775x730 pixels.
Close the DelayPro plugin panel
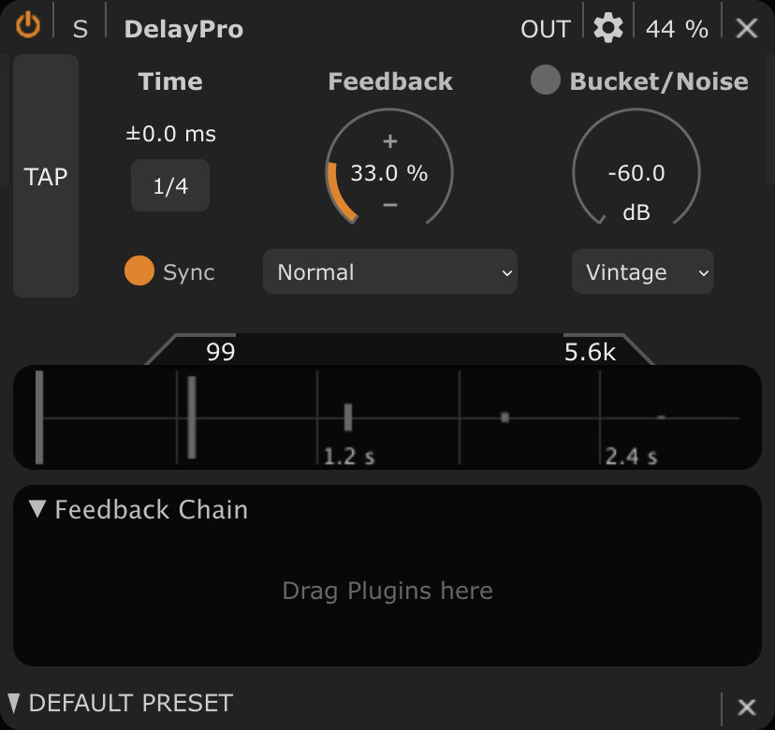tap(746, 28)
